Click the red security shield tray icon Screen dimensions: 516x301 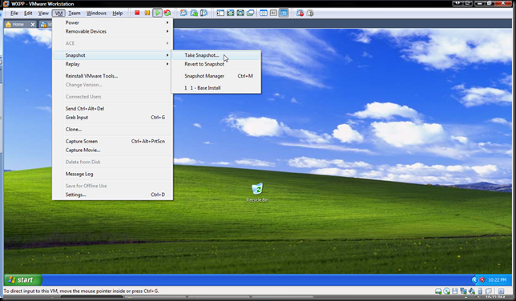482,280
